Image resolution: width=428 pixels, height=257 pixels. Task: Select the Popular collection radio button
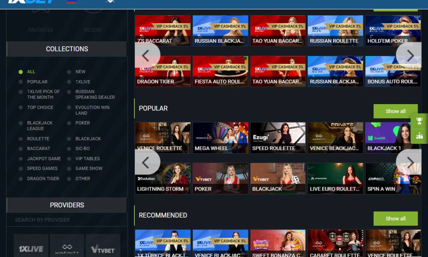pyautogui.click(x=21, y=82)
